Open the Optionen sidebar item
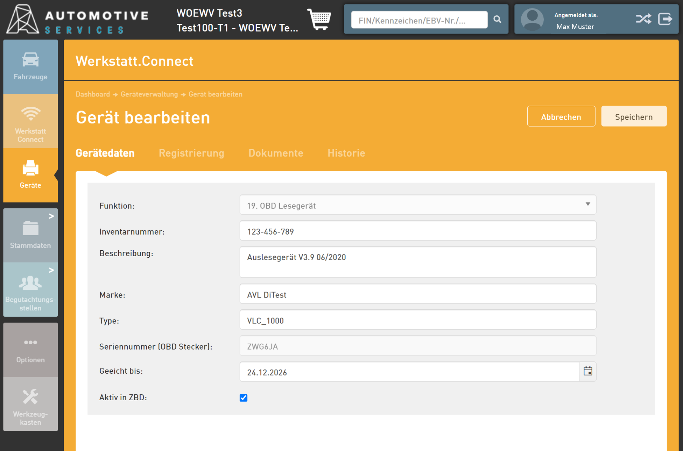This screenshot has width=683, height=451. click(30, 350)
